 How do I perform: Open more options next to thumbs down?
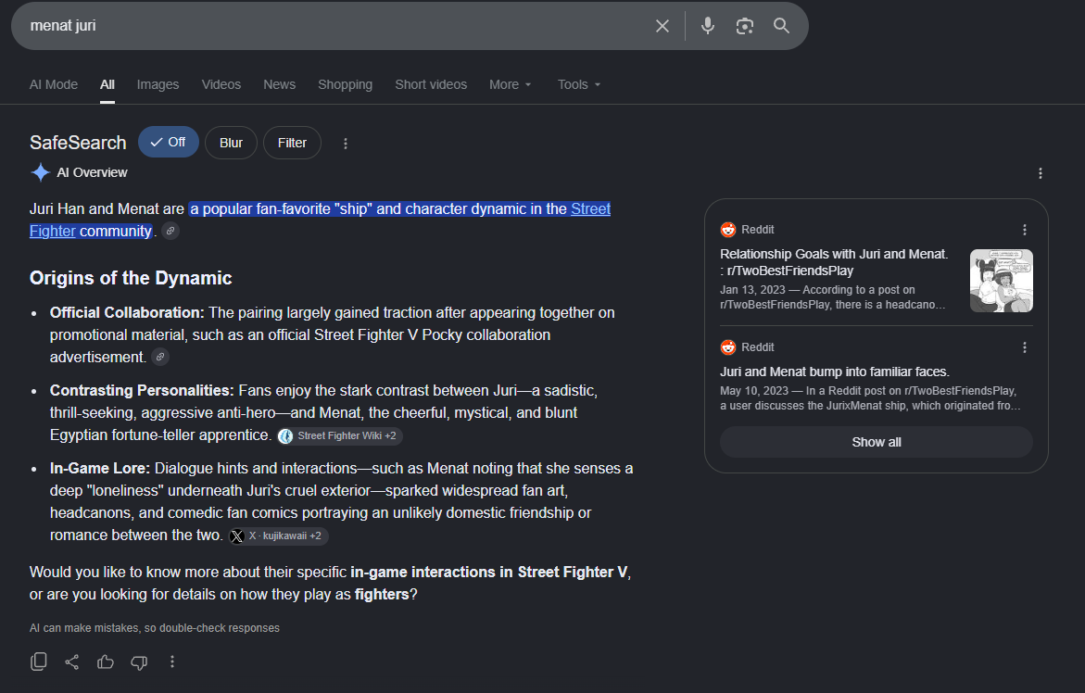[172, 661]
